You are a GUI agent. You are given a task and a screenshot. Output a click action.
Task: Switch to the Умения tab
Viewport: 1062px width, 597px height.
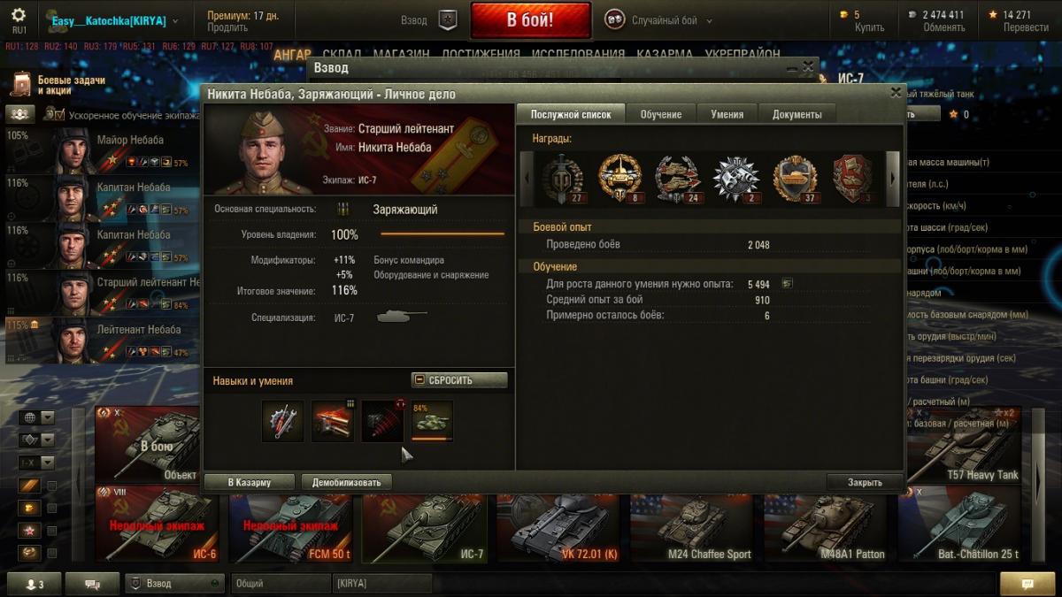pos(727,114)
